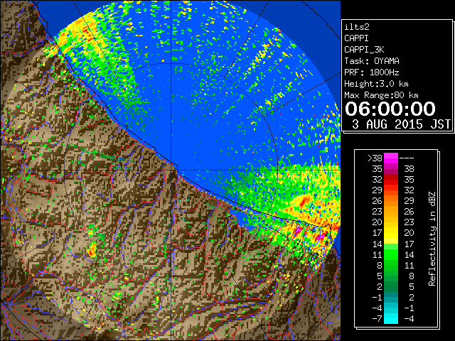Click the 06:00:00 timestamp
This screenshot has height=341, width=455.
[390, 109]
